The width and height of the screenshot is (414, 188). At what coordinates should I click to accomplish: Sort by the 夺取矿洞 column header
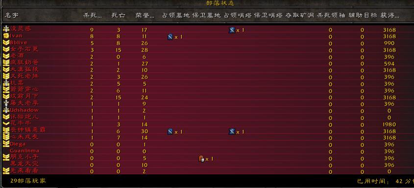pyautogui.click(x=300, y=16)
